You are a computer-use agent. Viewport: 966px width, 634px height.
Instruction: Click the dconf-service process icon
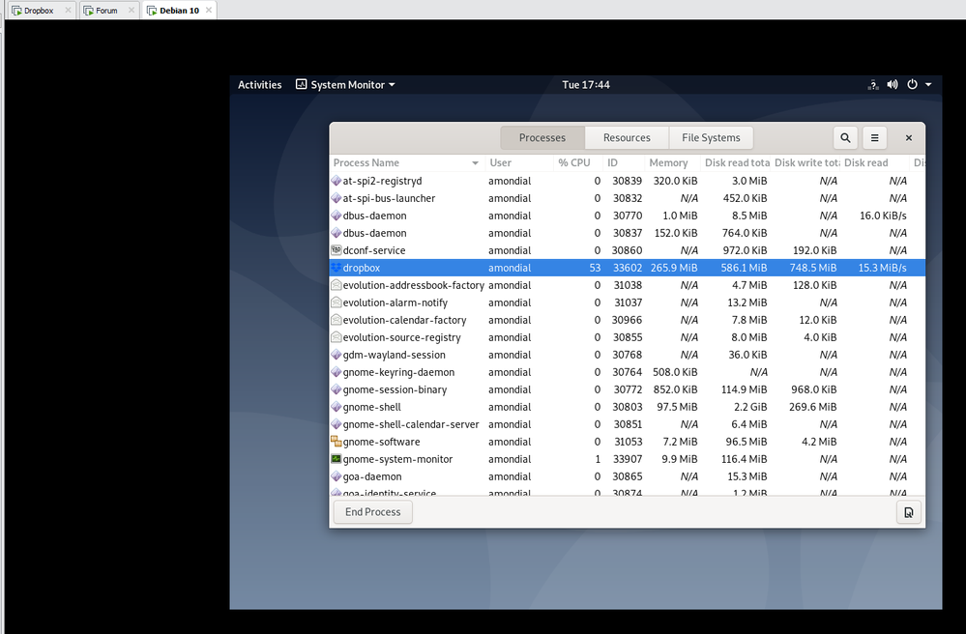[337, 250]
